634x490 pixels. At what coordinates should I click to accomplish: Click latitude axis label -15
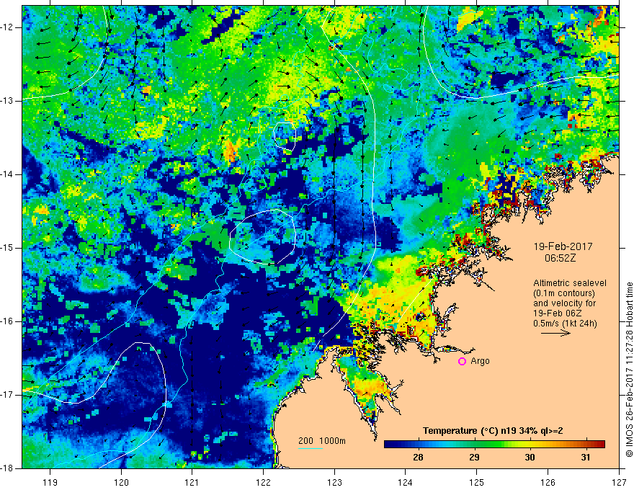pyautogui.click(x=7, y=248)
